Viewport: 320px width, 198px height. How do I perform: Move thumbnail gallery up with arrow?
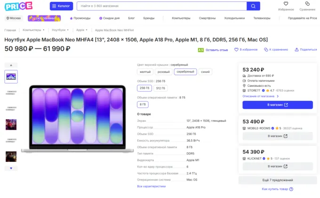(x=11, y=65)
